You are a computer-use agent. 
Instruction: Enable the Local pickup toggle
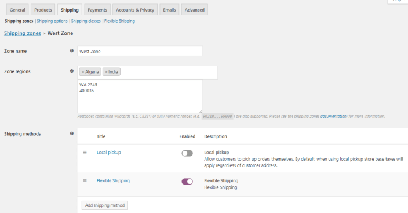coord(187,153)
